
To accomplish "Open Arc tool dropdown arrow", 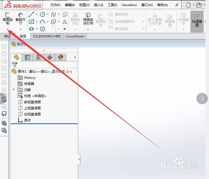I will click(48, 21).
